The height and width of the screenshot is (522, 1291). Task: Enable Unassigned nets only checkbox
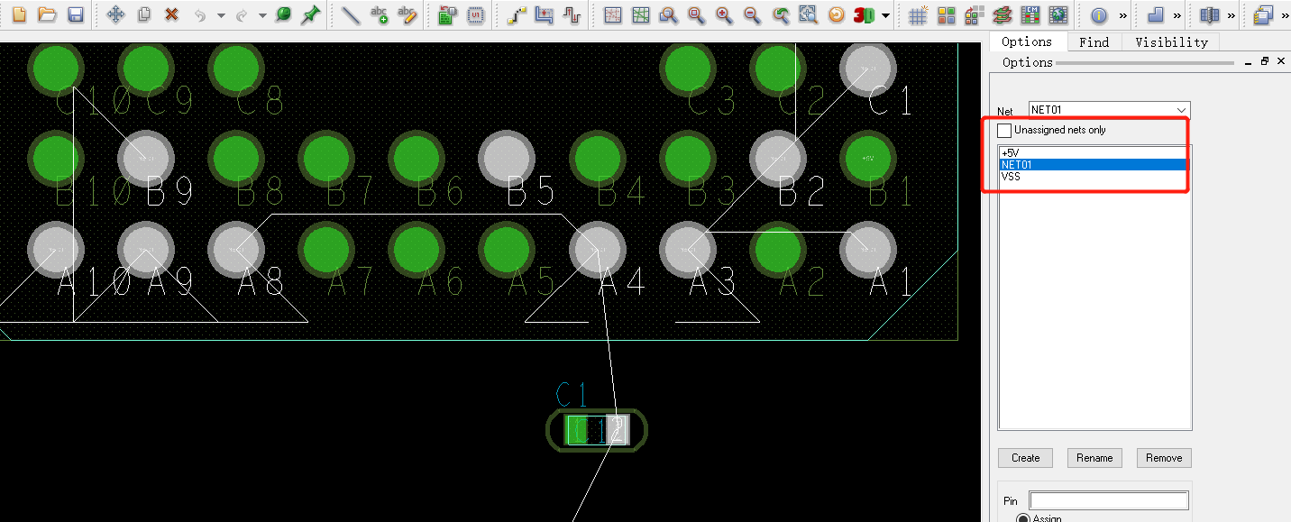(x=1004, y=131)
